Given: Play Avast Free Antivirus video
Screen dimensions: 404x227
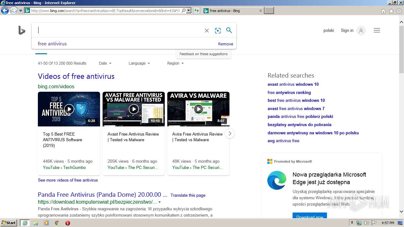Looking at the screenshot, I should (134, 109).
